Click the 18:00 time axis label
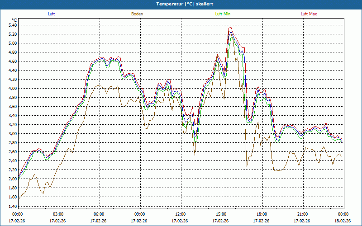 pyautogui.click(x=262, y=214)
